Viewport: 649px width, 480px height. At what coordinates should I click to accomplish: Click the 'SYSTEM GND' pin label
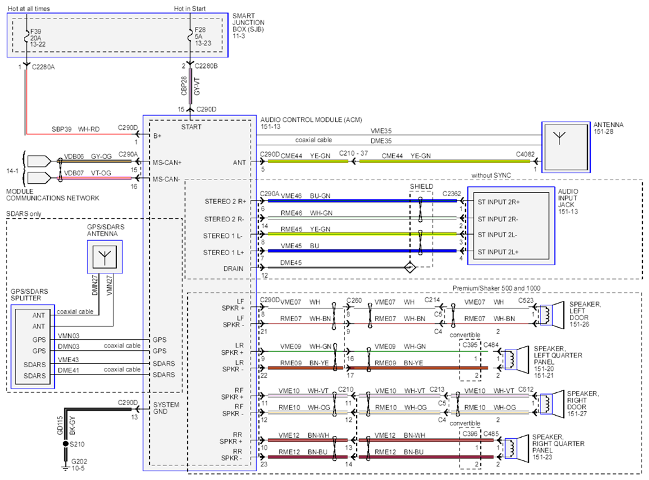tap(166, 408)
